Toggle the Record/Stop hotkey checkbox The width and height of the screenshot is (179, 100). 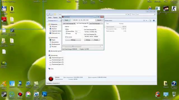click(x=67, y=31)
